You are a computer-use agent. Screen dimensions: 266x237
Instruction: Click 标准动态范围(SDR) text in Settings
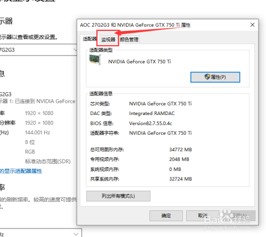click(48, 161)
